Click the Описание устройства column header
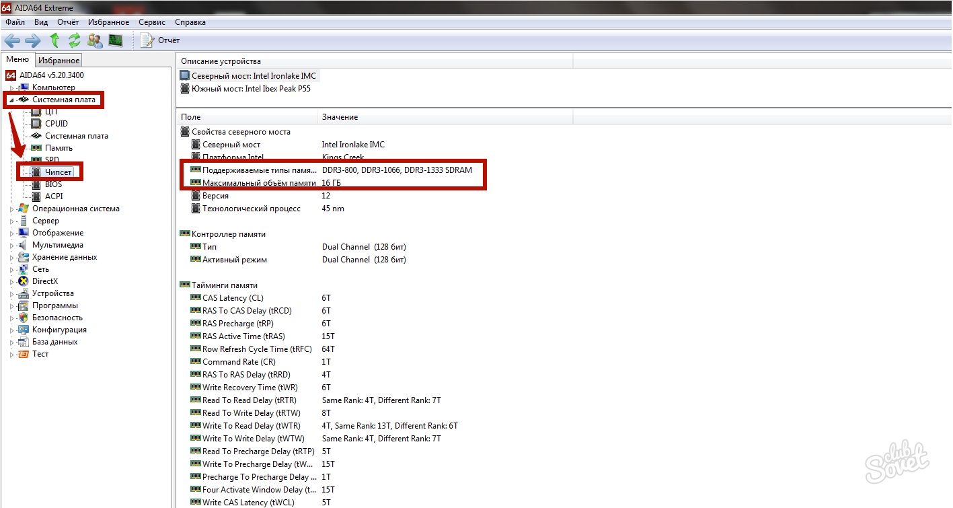 375,61
